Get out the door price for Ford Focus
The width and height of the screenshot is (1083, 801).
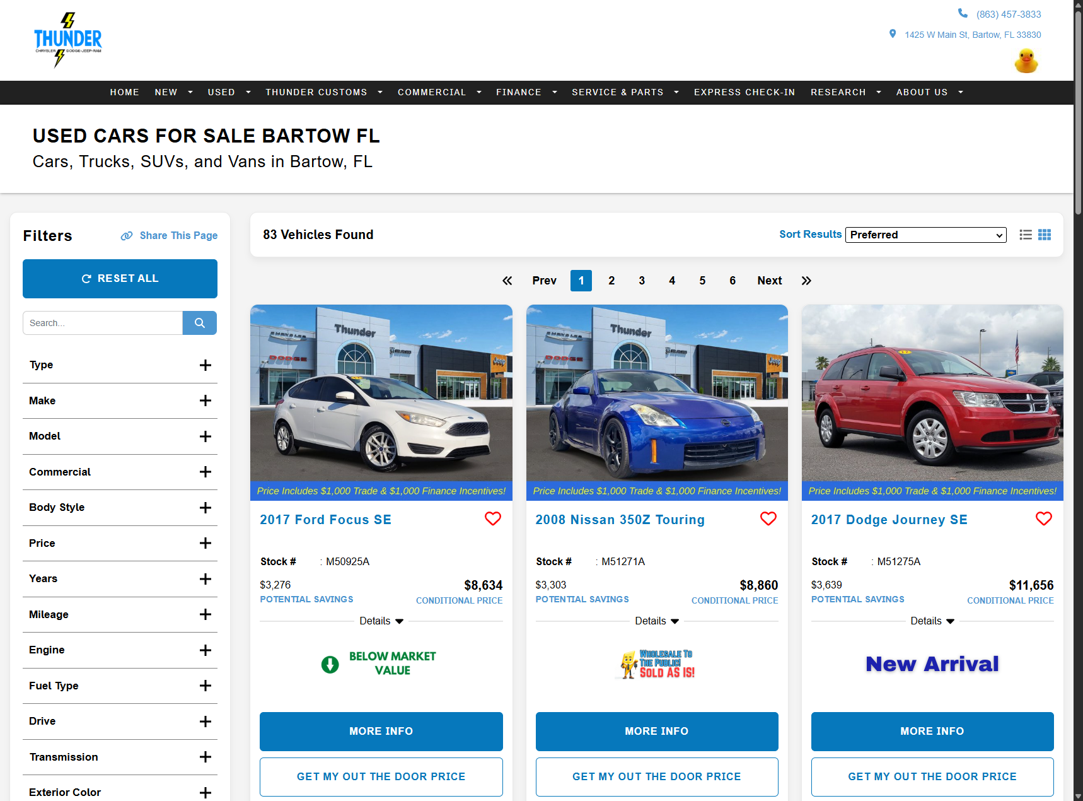coord(381,777)
